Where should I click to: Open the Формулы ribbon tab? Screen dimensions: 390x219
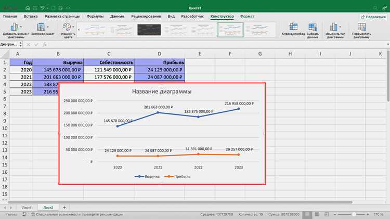(x=95, y=16)
